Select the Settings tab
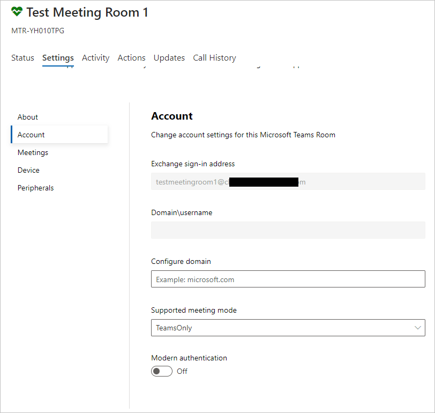This screenshot has height=413, width=435. (58, 58)
